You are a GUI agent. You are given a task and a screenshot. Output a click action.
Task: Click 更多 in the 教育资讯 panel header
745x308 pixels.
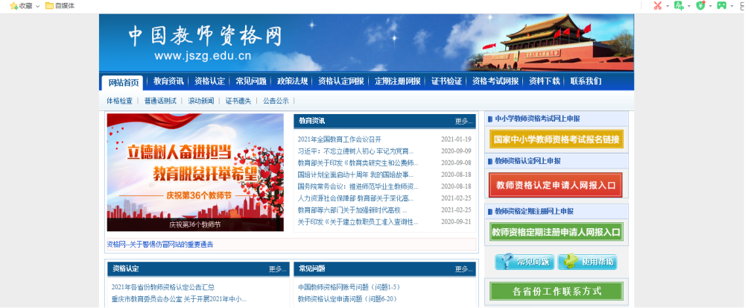463,122
